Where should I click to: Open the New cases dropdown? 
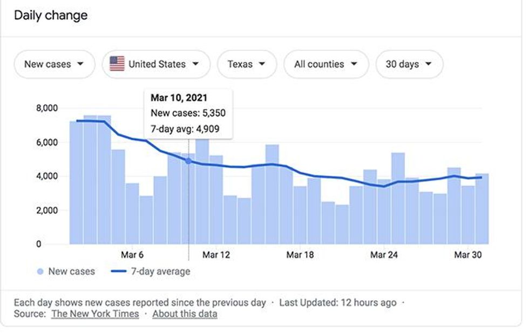[x=54, y=64]
